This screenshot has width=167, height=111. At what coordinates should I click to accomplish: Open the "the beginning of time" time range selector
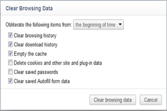tap(99, 25)
